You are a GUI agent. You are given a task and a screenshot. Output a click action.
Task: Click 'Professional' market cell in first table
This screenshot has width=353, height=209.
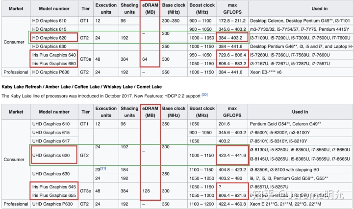pos(16,72)
